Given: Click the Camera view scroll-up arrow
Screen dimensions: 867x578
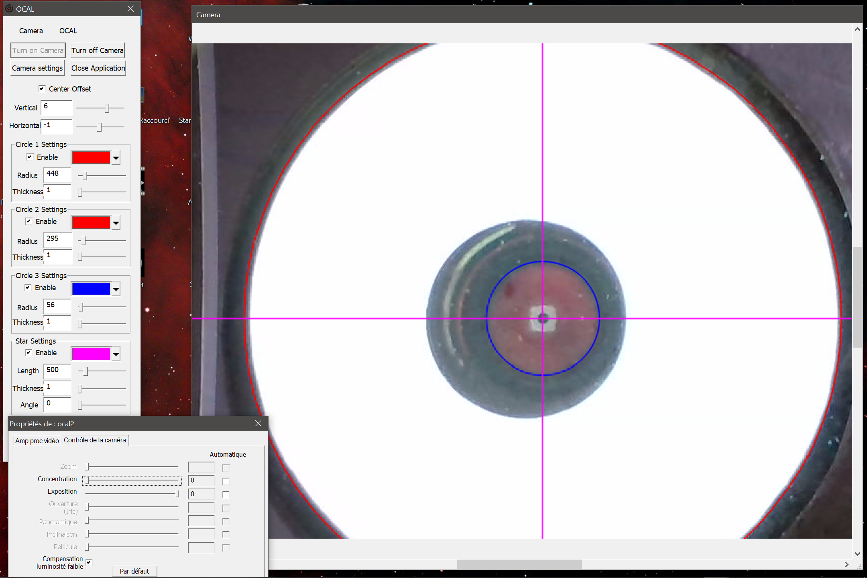Looking at the screenshot, I should click(x=857, y=29).
